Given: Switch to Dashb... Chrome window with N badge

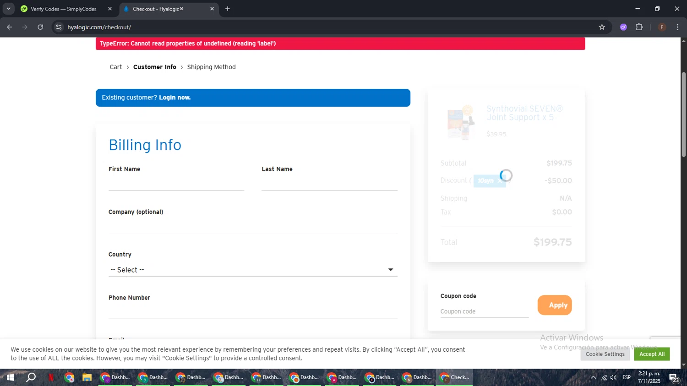Looking at the screenshot, I should [x=417, y=377].
